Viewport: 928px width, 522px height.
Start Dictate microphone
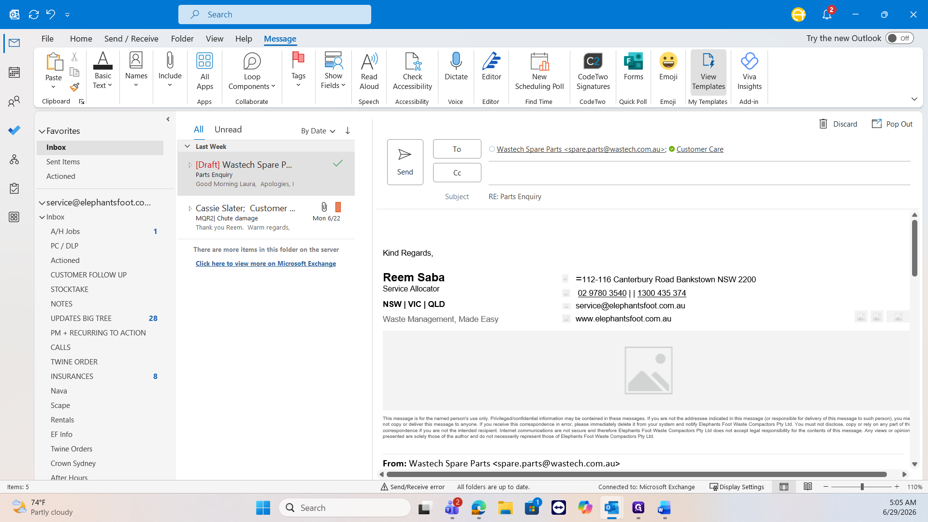point(456,67)
